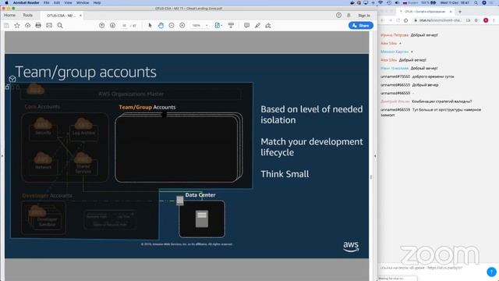Screen dimensions: 499x281
Task: Switch to the Tools tab in Acrobat
Action: (x=28, y=16)
